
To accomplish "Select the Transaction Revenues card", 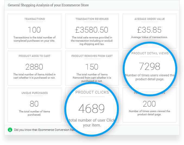I will (92, 31).
